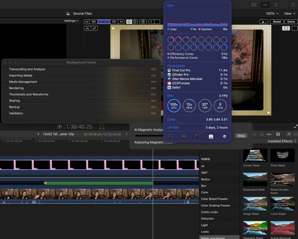
Task: Go to next timeline history chevron
Action: (127, 134)
